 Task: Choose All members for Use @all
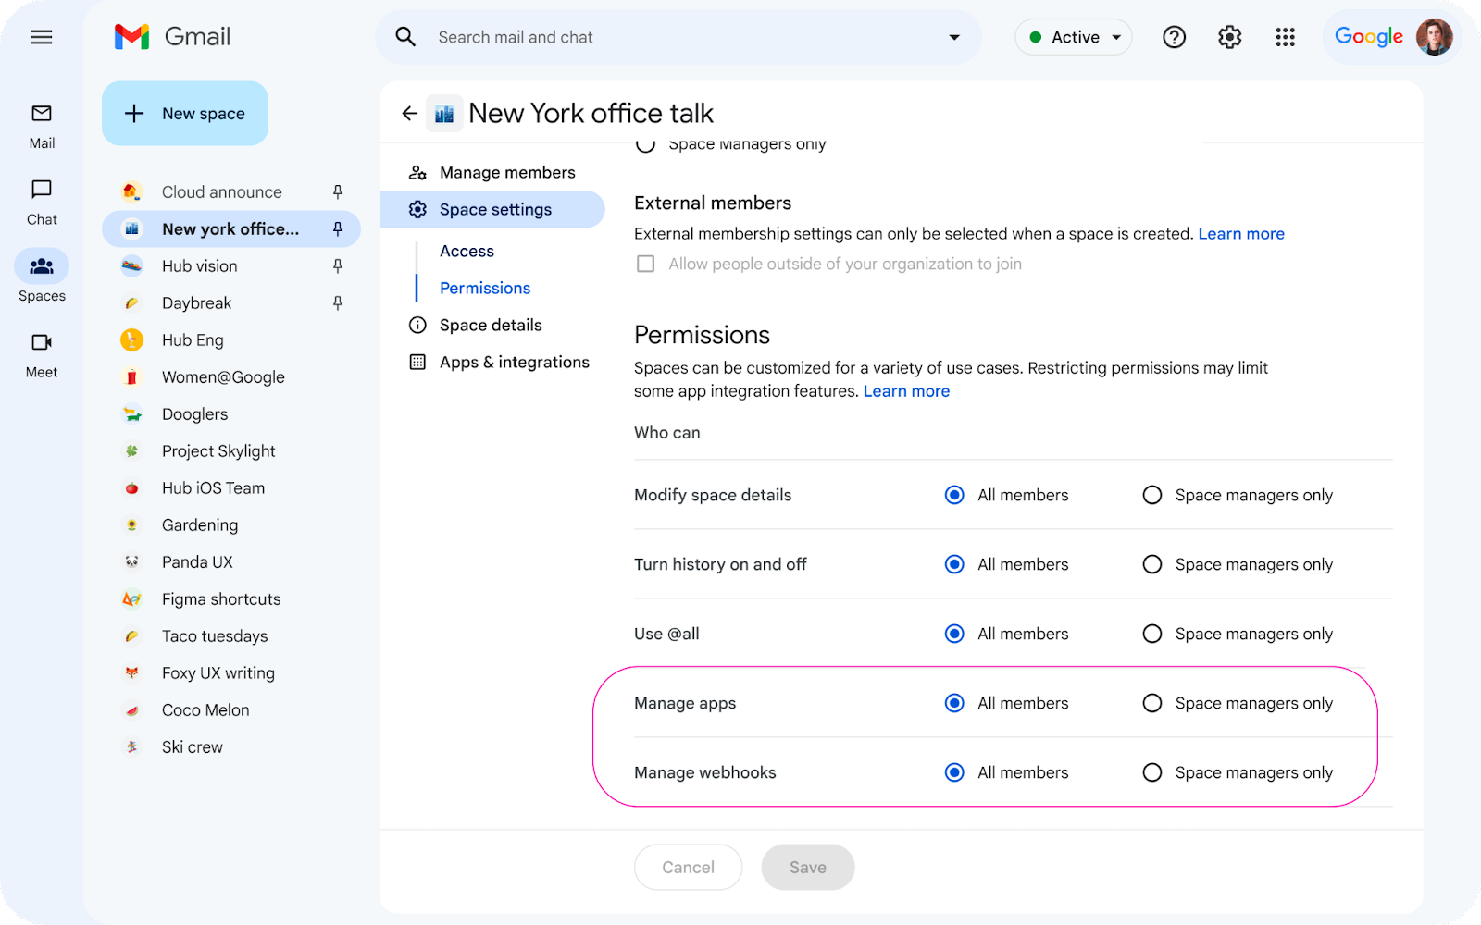point(954,634)
